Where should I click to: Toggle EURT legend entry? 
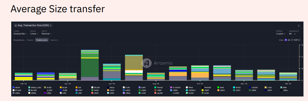tap(142, 87)
